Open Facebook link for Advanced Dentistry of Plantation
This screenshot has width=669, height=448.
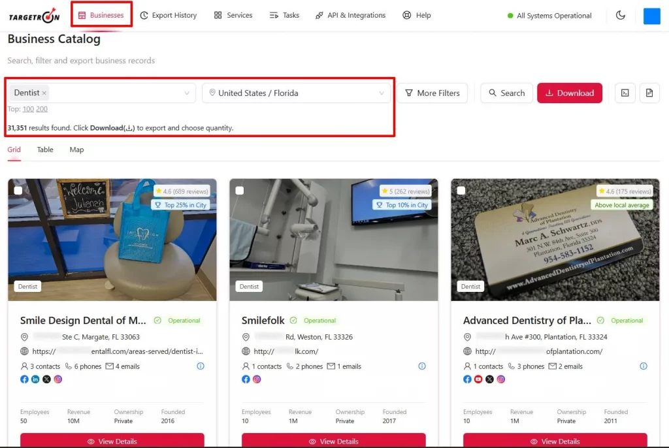pos(467,379)
